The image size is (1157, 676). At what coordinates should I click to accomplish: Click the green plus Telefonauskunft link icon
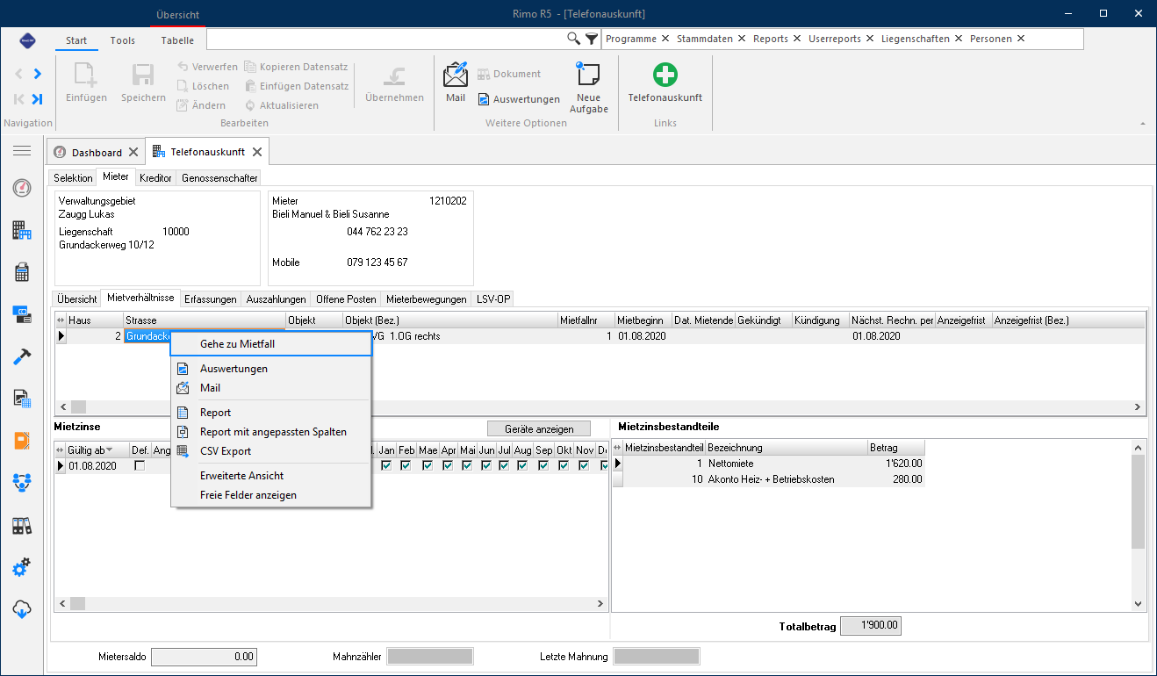point(665,75)
